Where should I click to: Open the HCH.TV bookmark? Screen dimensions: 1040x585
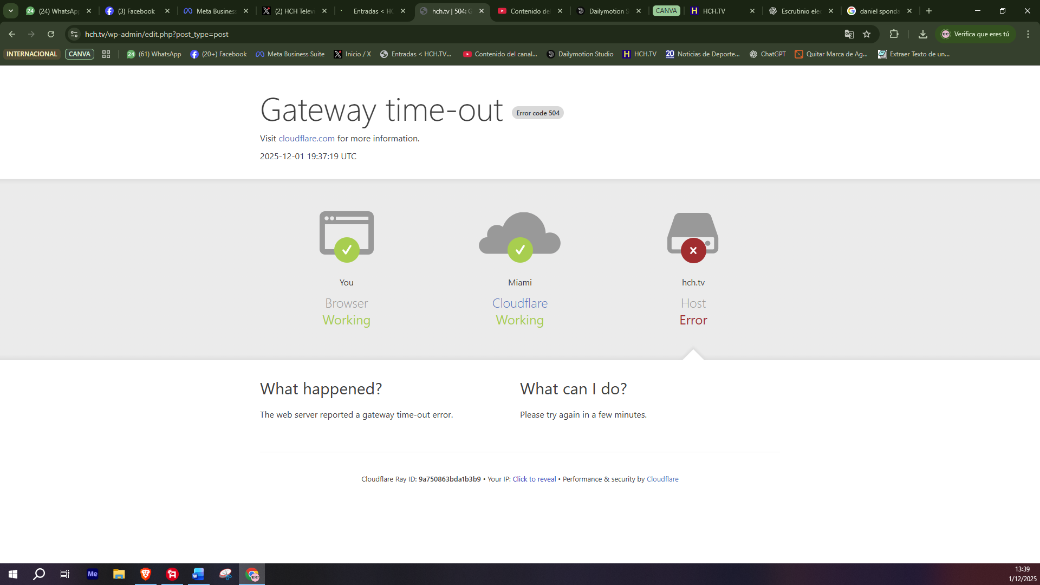click(x=640, y=54)
